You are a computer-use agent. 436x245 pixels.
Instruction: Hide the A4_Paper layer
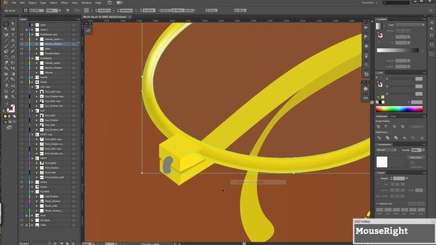click(22, 220)
